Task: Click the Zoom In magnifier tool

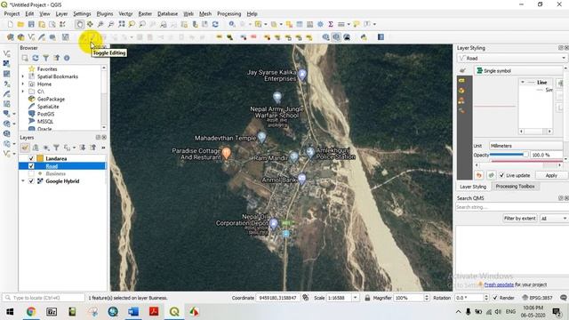Action: pos(100,24)
